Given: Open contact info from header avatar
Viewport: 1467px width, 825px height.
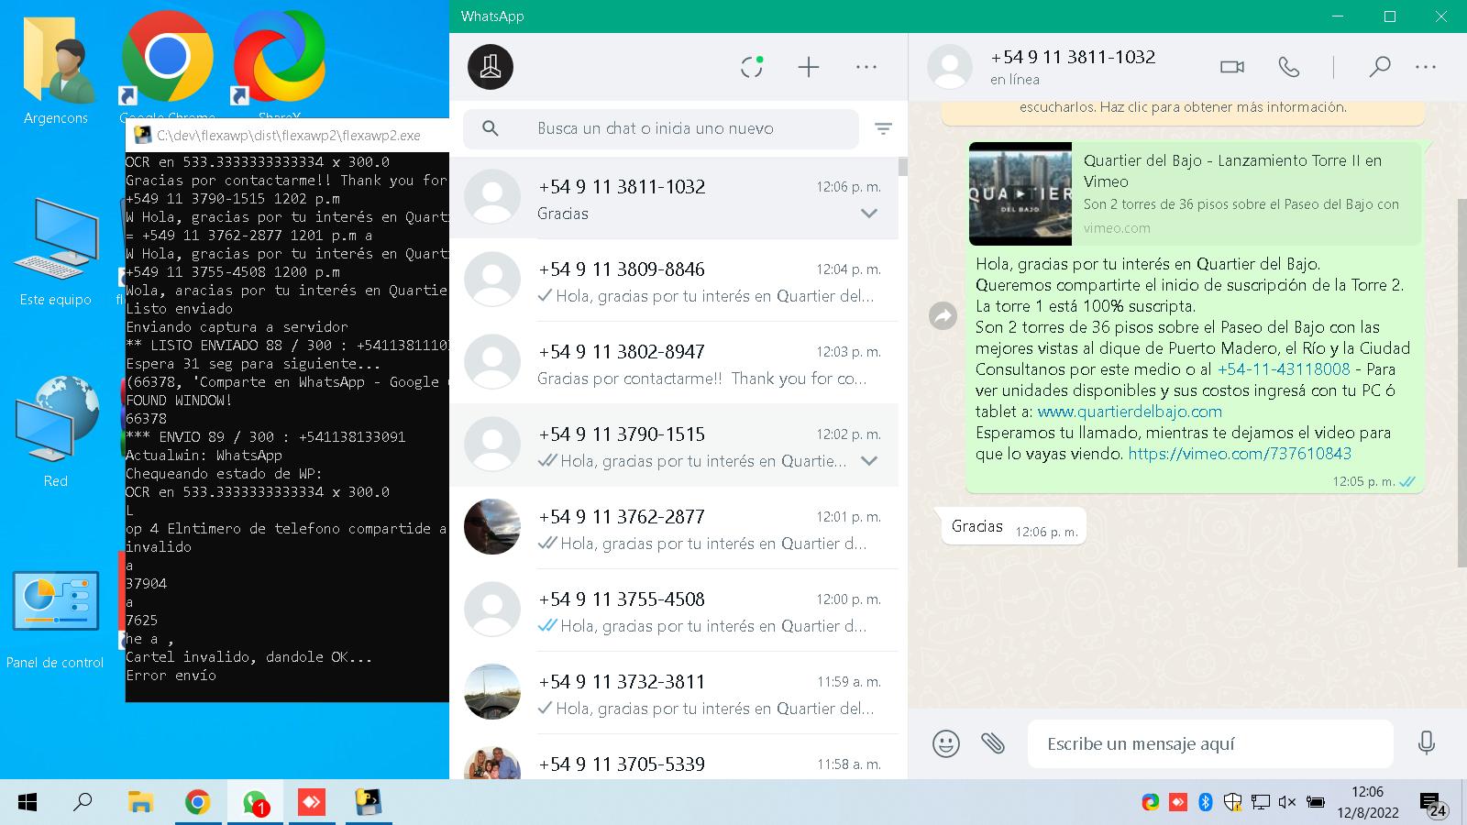Looking at the screenshot, I should tap(950, 67).
